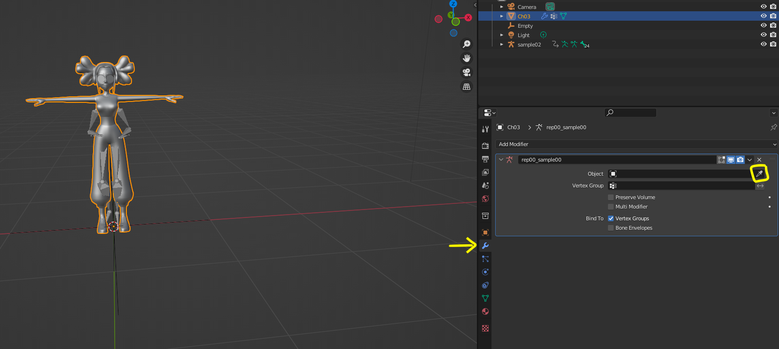The image size is (779, 349).
Task: Click the Vertex Group field
Action: coord(681,186)
